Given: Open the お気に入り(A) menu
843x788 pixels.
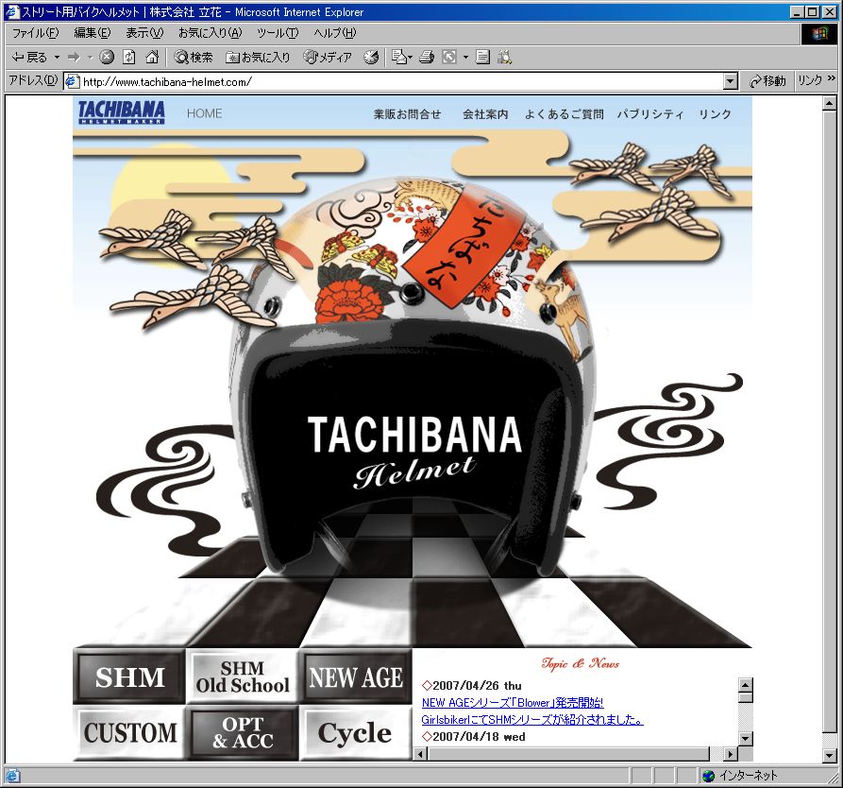Looking at the screenshot, I should click(211, 33).
